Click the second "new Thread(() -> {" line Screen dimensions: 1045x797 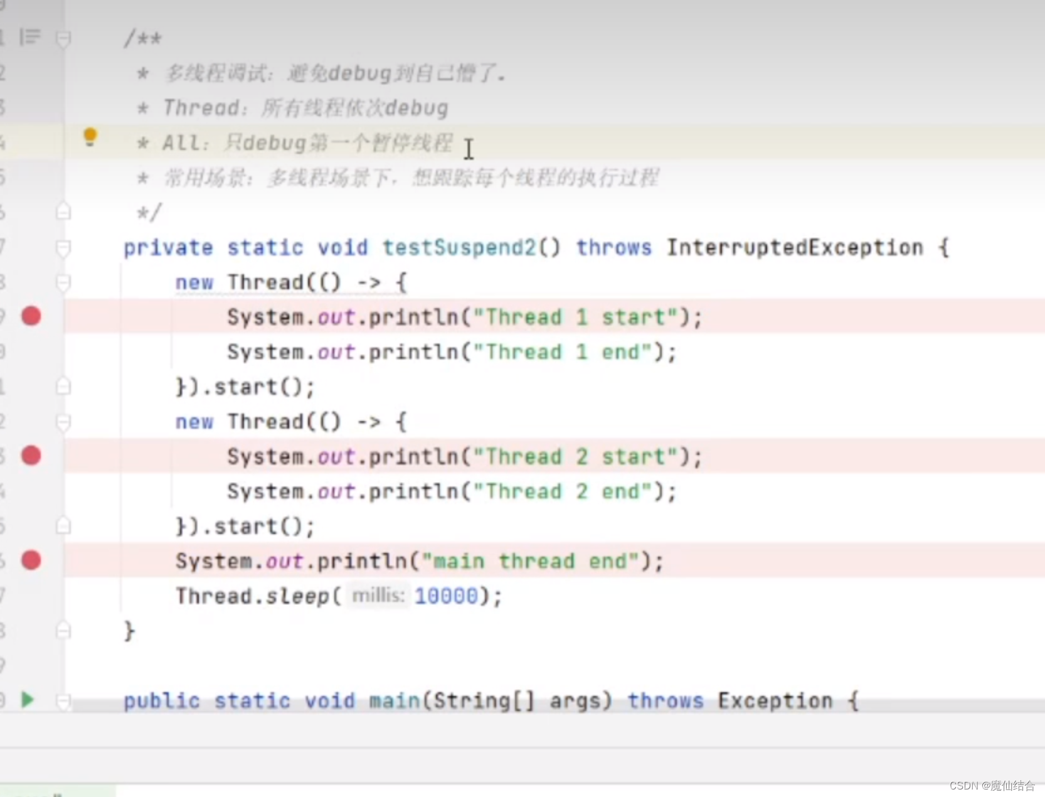coord(291,422)
